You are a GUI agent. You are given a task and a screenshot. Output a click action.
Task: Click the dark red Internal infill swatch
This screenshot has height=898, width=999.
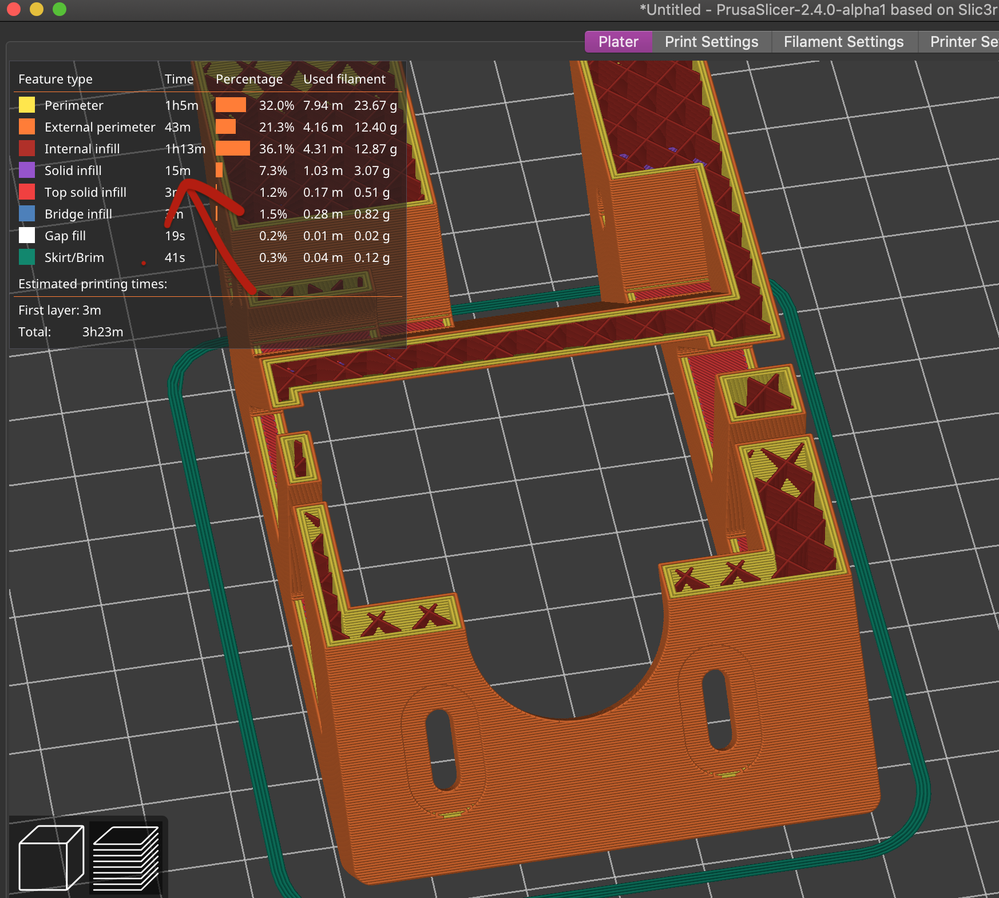(x=27, y=148)
